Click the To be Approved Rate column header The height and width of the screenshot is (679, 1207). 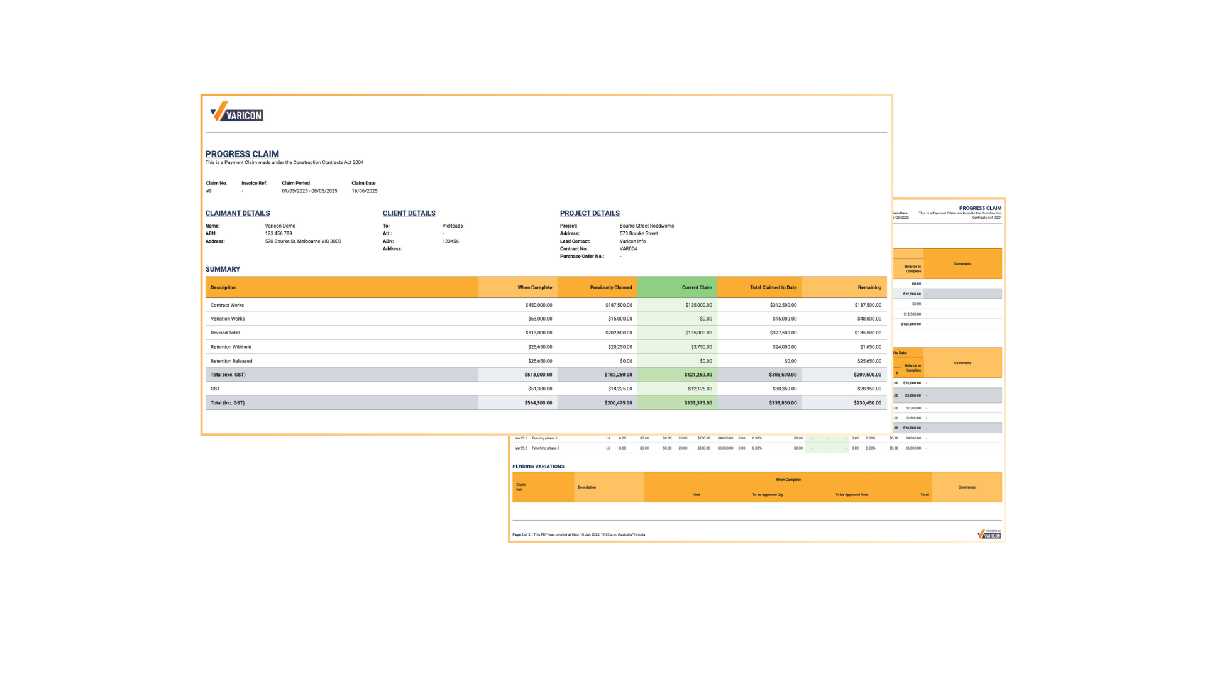click(852, 495)
